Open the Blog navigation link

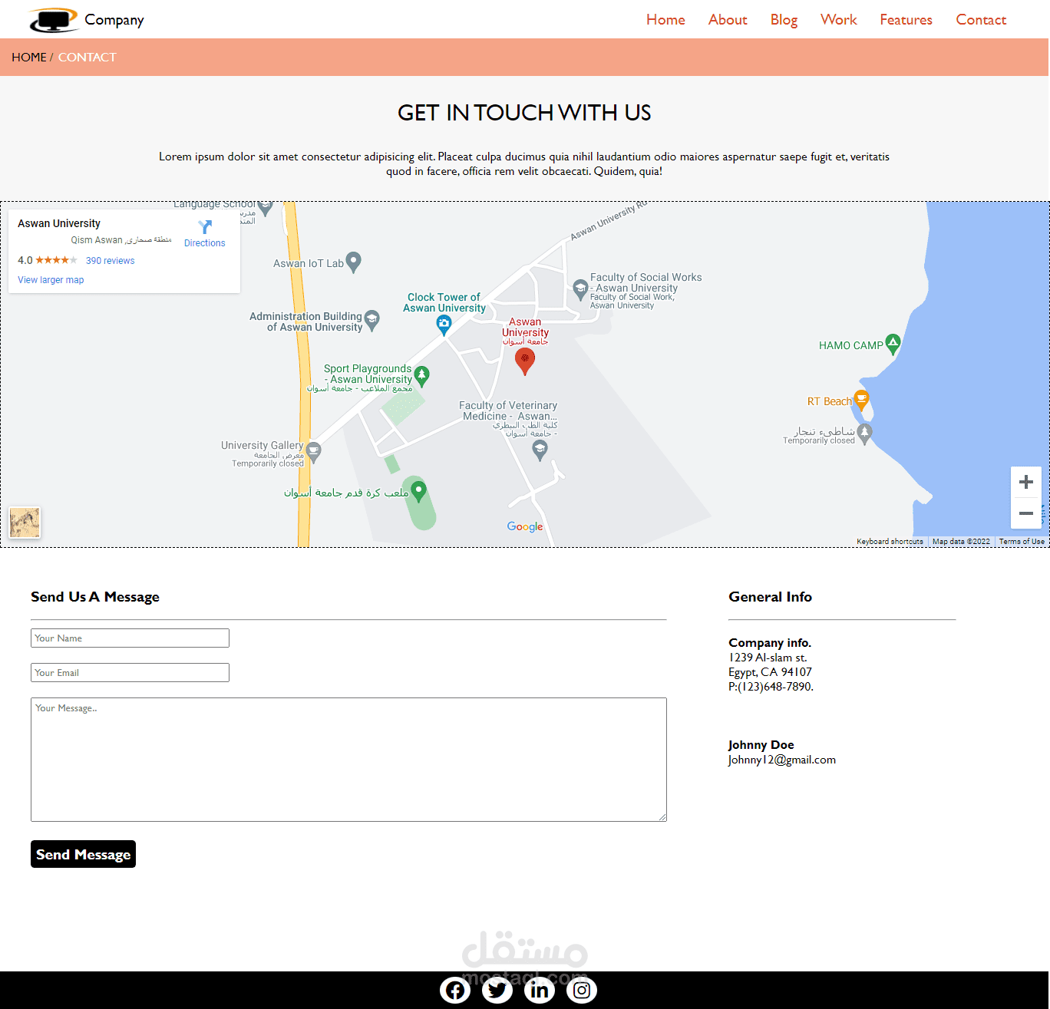pos(784,20)
